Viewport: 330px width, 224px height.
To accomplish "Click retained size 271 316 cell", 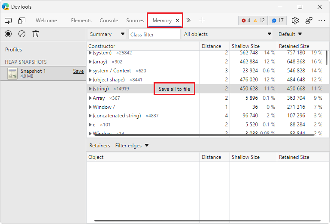I will point(296,107).
